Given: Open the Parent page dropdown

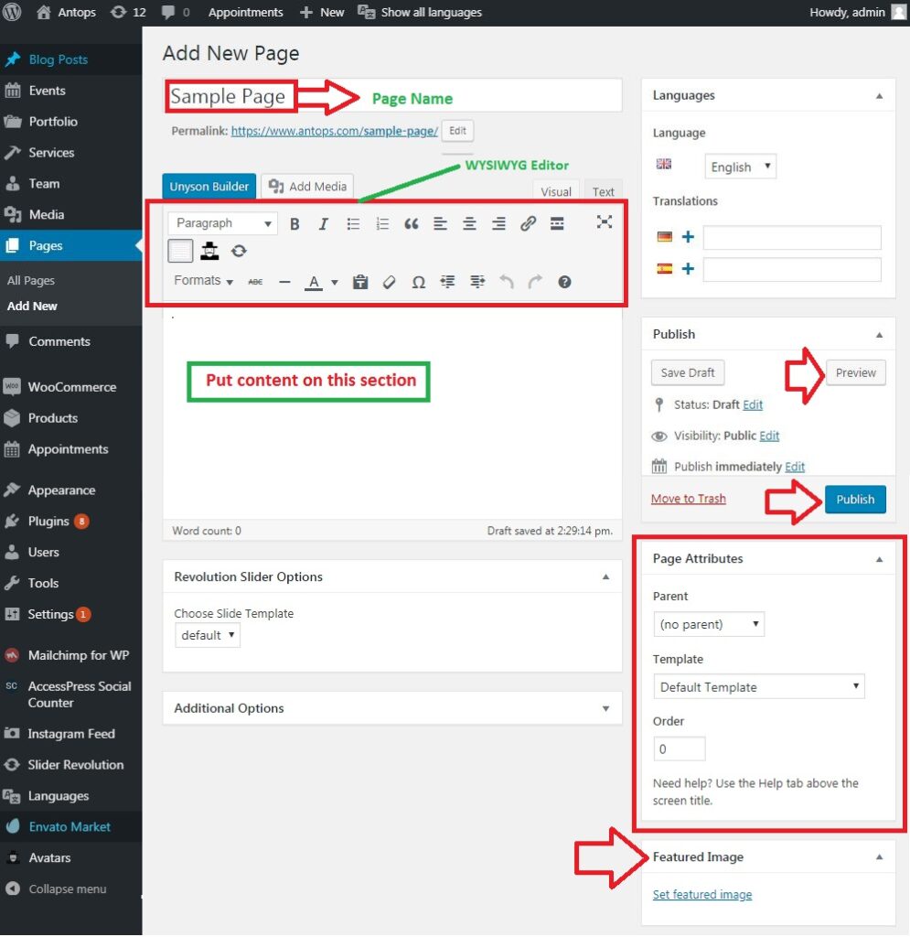Looking at the screenshot, I should point(709,623).
